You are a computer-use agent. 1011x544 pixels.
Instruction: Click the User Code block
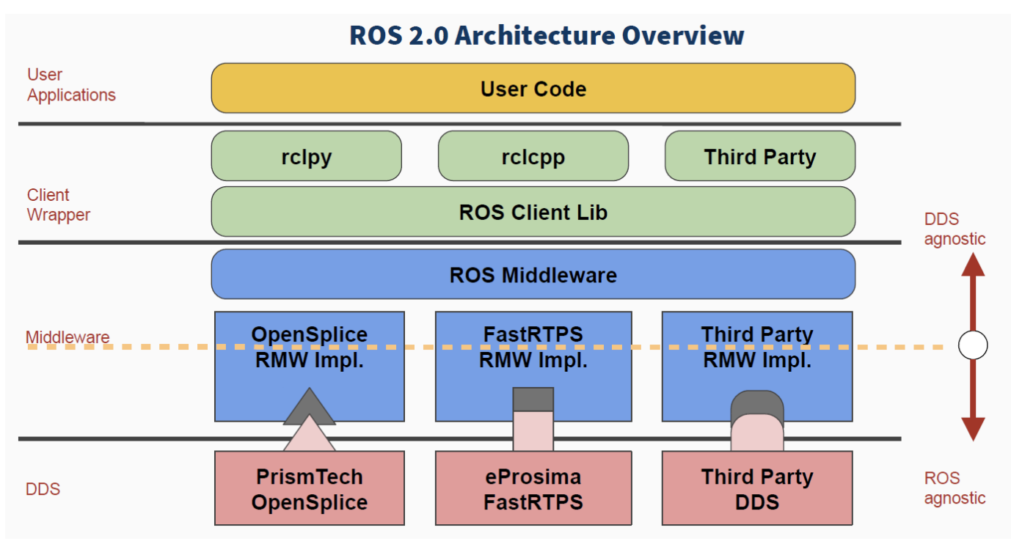point(533,88)
